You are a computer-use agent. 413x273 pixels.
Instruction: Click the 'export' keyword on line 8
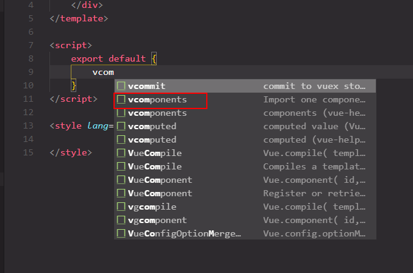pyautogui.click(x=87, y=58)
